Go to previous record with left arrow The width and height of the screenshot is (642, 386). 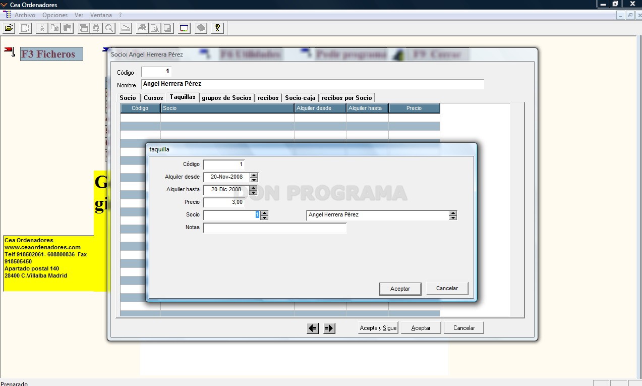pyautogui.click(x=313, y=328)
